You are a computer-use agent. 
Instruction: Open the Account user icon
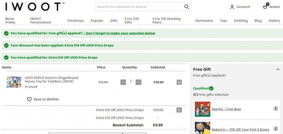click(x=232, y=7)
